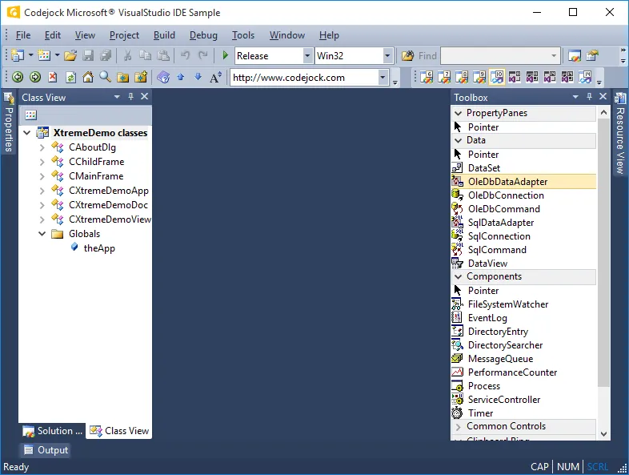Click Add to Favorites folder-plus icon
The height and width of the screenshot is (475, 629).
point(141,77)
